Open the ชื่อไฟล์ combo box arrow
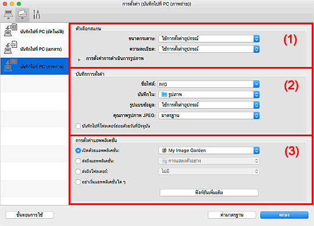The image size is (314, 226). point(256,84)
